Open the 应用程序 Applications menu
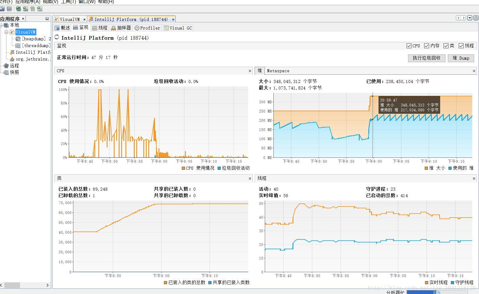The image size is (479, 294). coord(28,2)
